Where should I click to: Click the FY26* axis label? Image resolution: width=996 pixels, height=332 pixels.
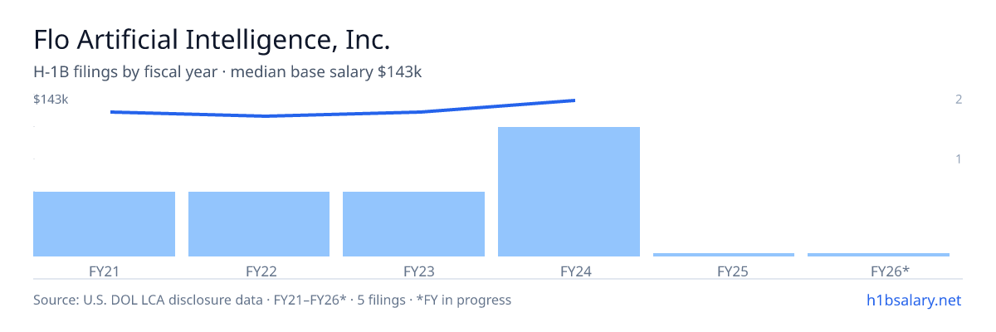click(890, 271)
